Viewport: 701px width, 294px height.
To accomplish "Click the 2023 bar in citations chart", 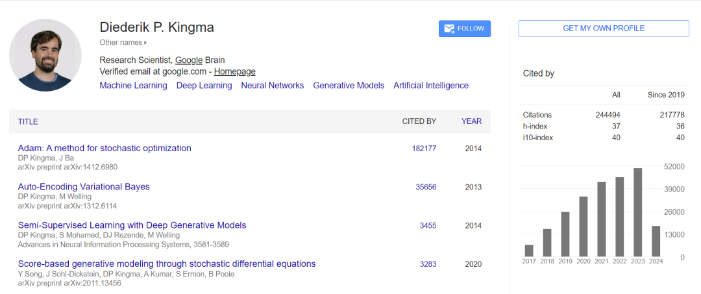I will pos(638,212).
